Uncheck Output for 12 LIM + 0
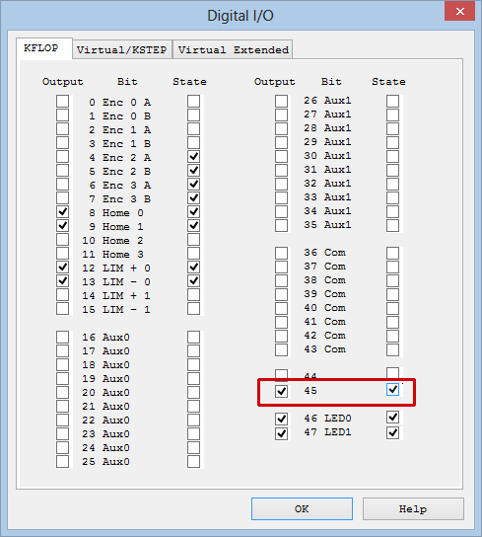The height and width of the screenshot is (537, 482). (63, 268)
